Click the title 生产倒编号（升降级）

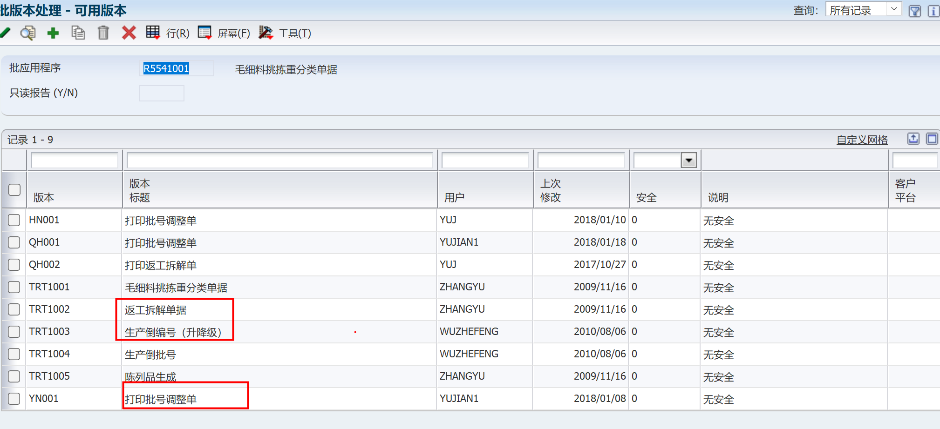(173, 332)
